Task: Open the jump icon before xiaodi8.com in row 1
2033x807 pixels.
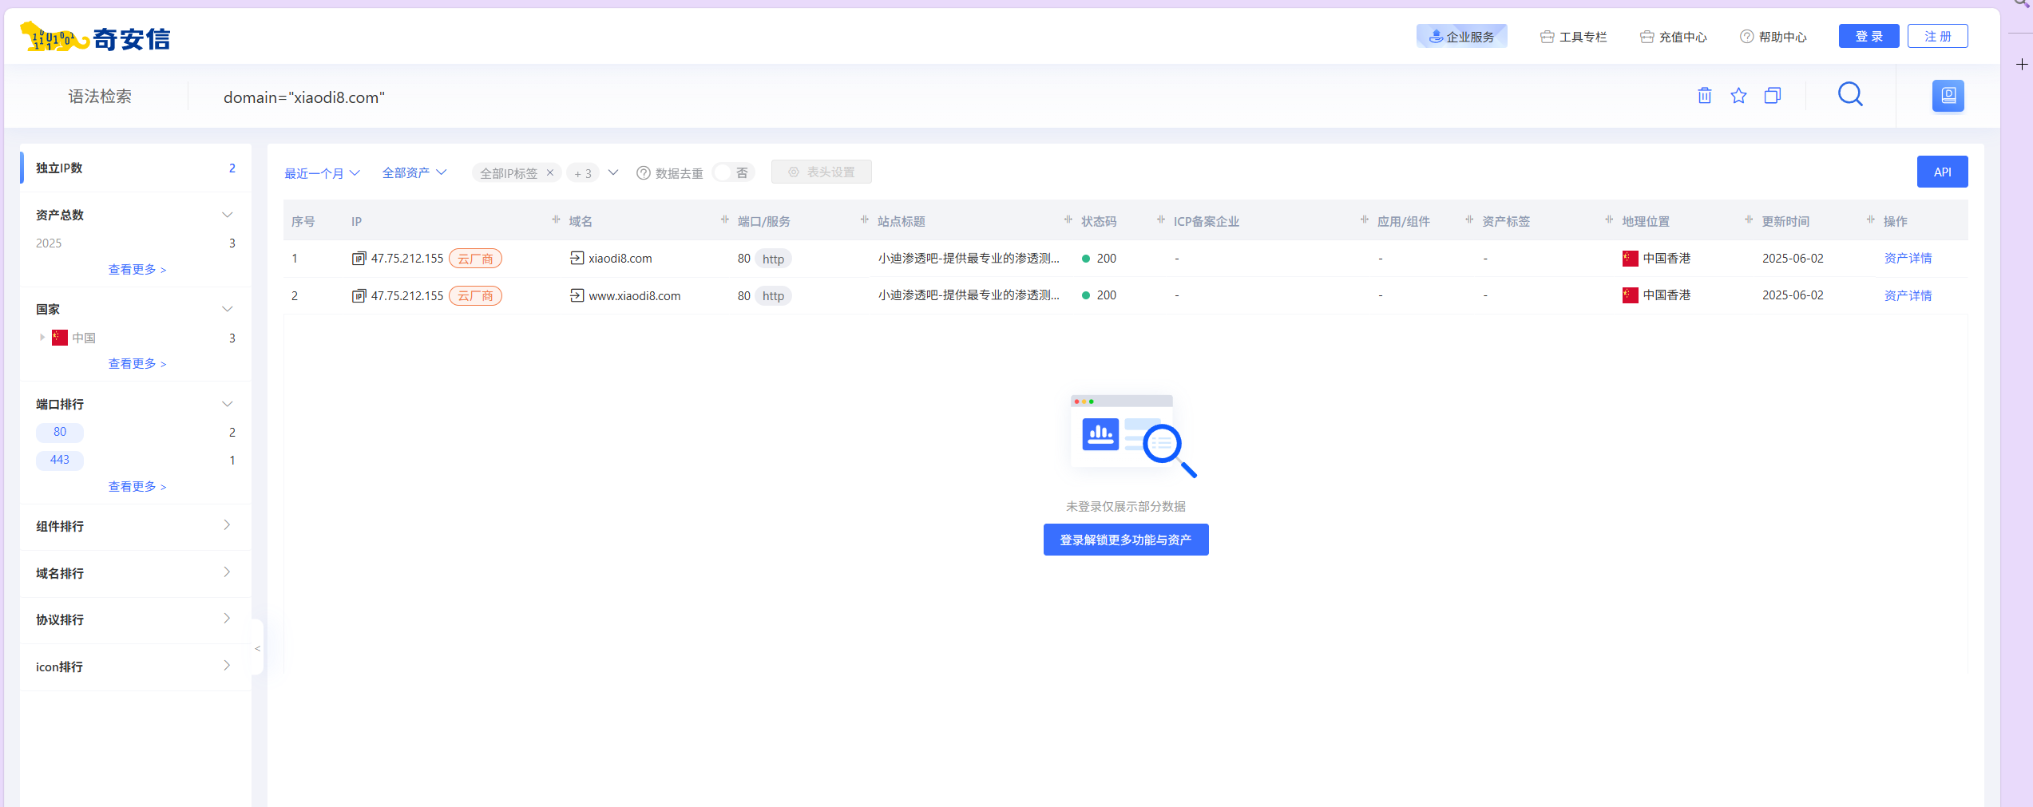Action: tap(577, 258)
